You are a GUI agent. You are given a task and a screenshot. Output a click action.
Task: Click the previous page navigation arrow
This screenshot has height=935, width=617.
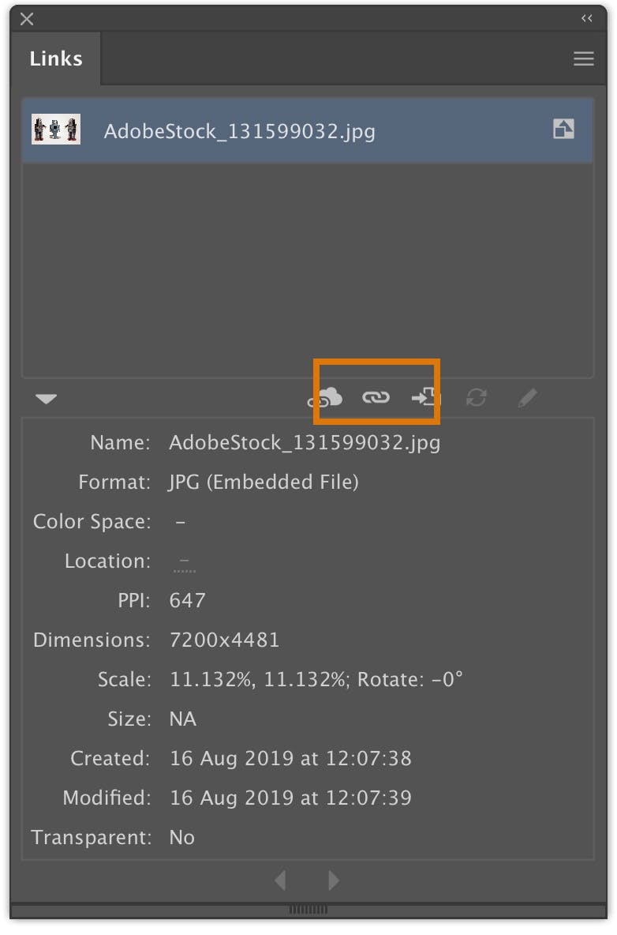[x=280, y=880]
